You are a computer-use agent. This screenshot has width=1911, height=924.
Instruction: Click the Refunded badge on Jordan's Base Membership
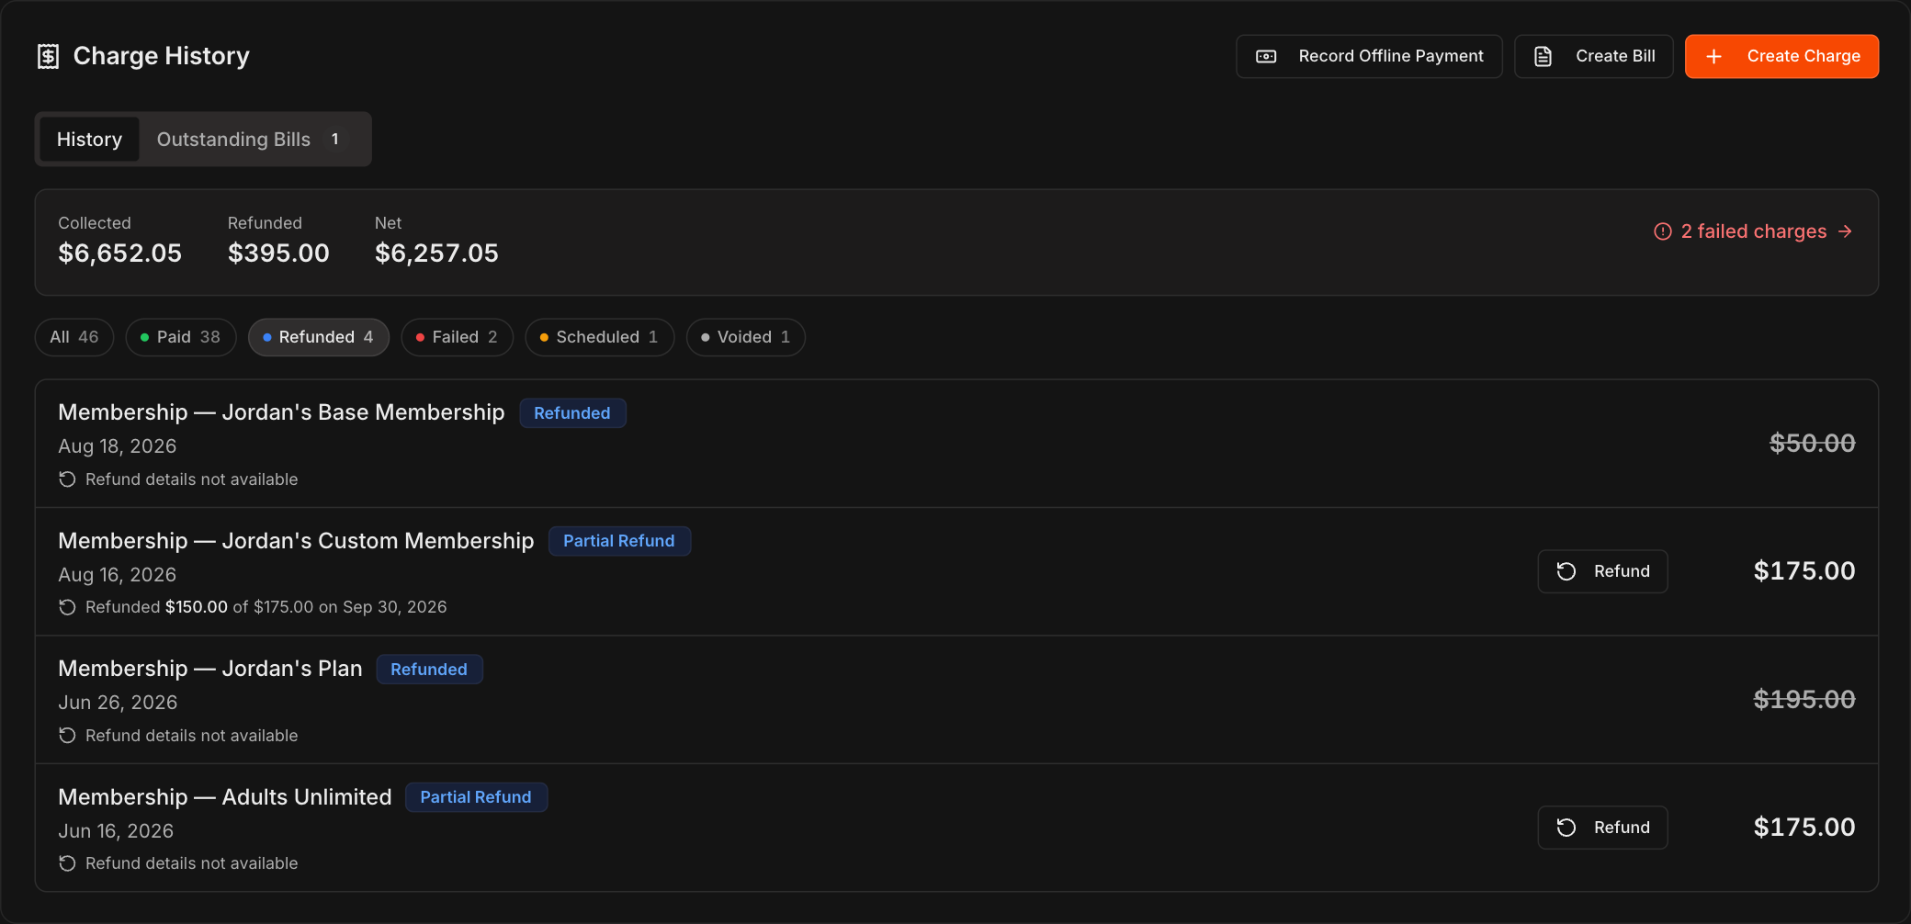[572, 413]
